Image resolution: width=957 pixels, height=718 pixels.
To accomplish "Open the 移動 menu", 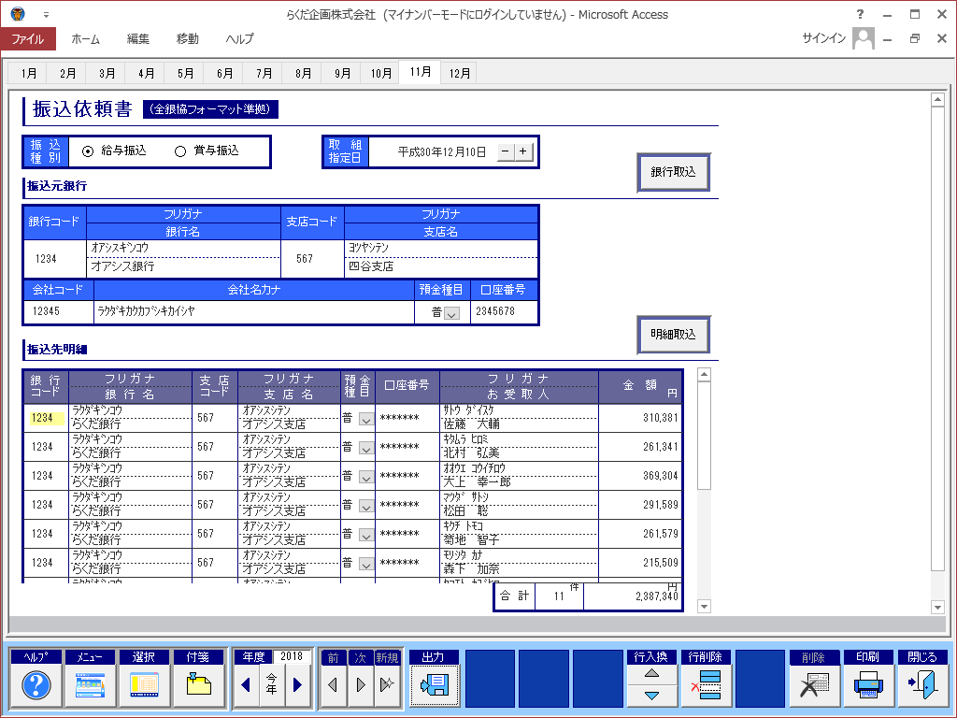I will tap(187, 39).
